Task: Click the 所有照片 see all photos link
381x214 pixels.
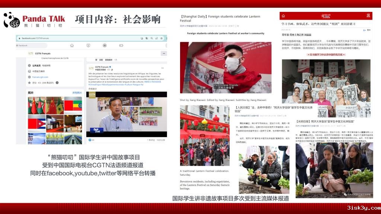Action: [x=77, y=93]
